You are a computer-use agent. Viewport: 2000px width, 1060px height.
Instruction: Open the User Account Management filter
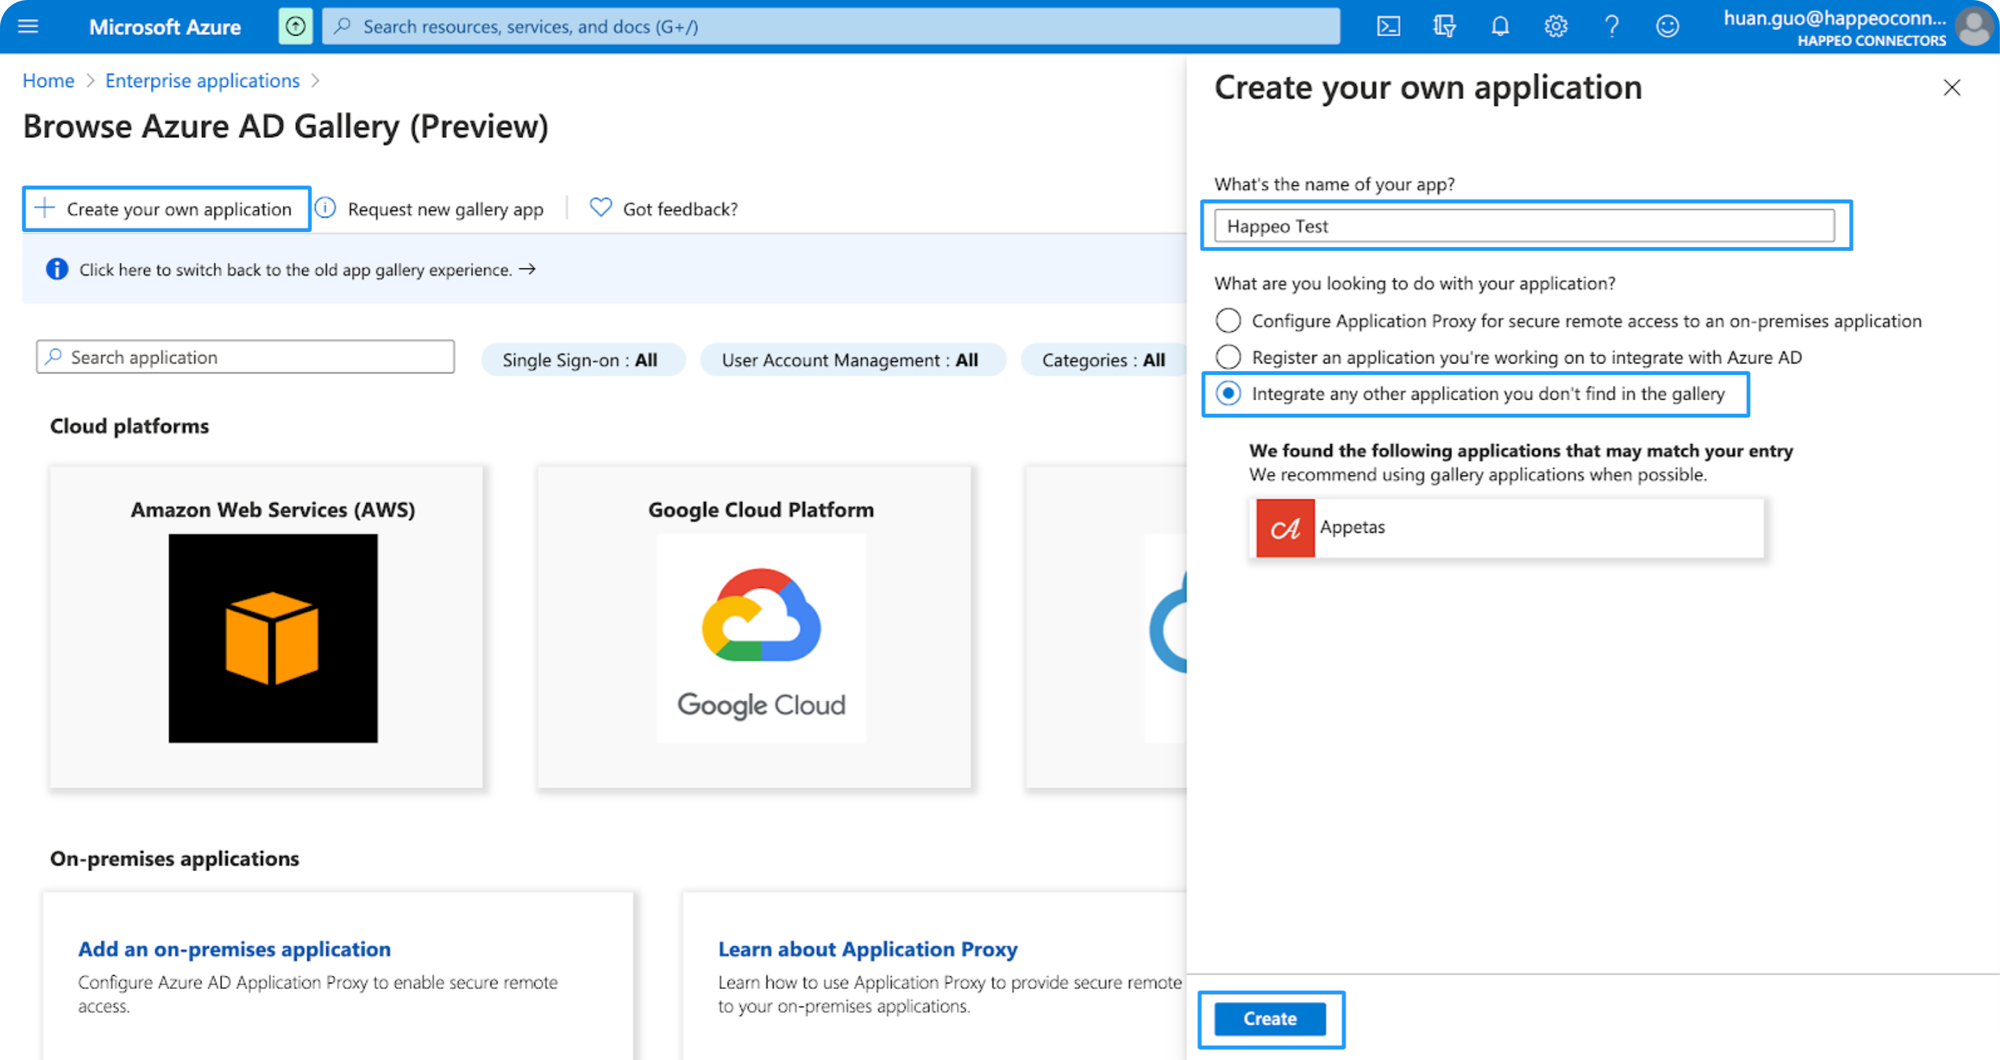[x=853, y=361]
